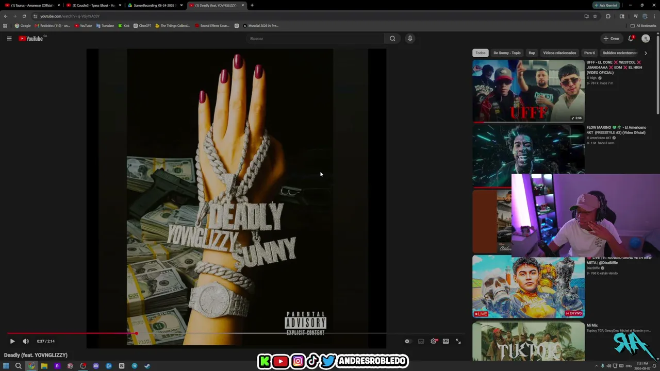Open the taskbar clock showing 7:31 PM

643,366
